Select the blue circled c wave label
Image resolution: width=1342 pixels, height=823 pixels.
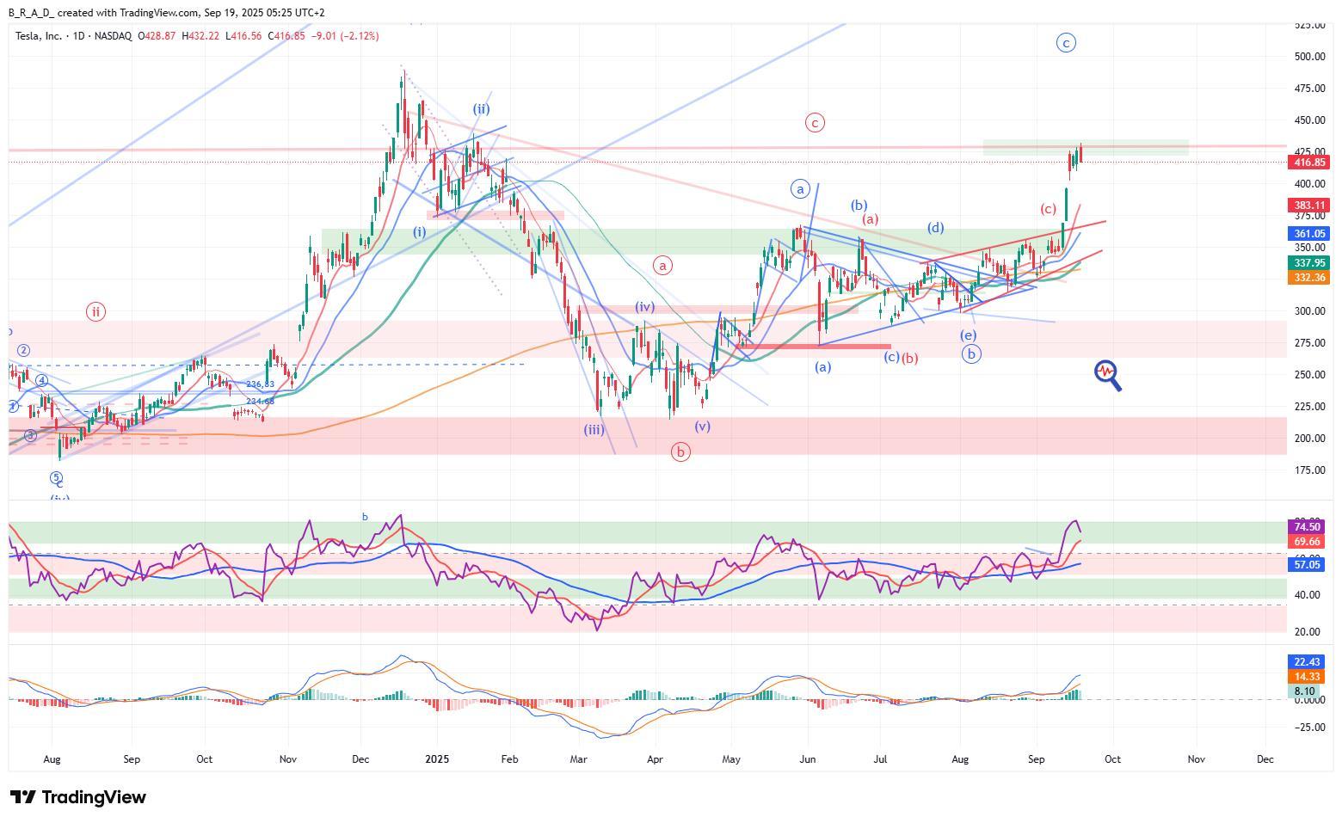click(1066, 43)
